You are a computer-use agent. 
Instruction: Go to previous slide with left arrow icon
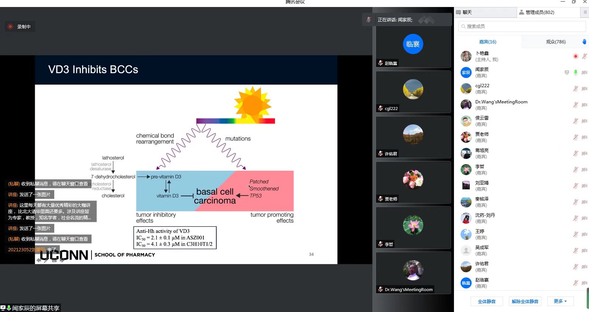(39, 260)
